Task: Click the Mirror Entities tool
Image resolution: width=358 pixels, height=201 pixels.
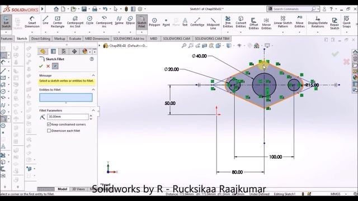Action: (266, 23)
